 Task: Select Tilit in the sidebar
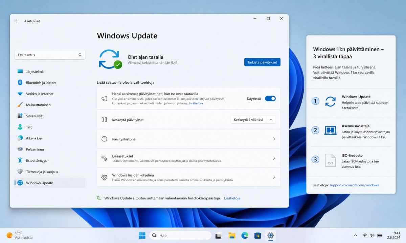[50, 127]
